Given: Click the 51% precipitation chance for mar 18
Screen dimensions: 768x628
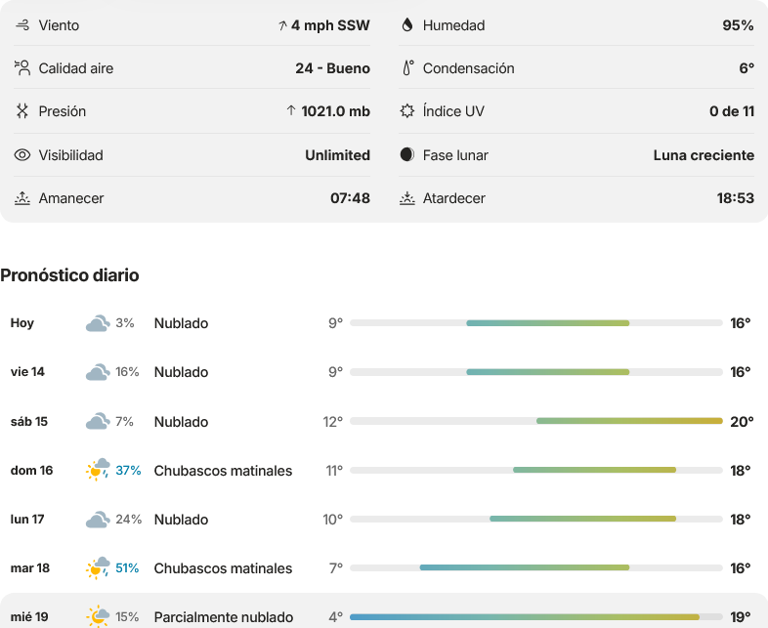Looking at the screenshot, I should pos(127,567).
